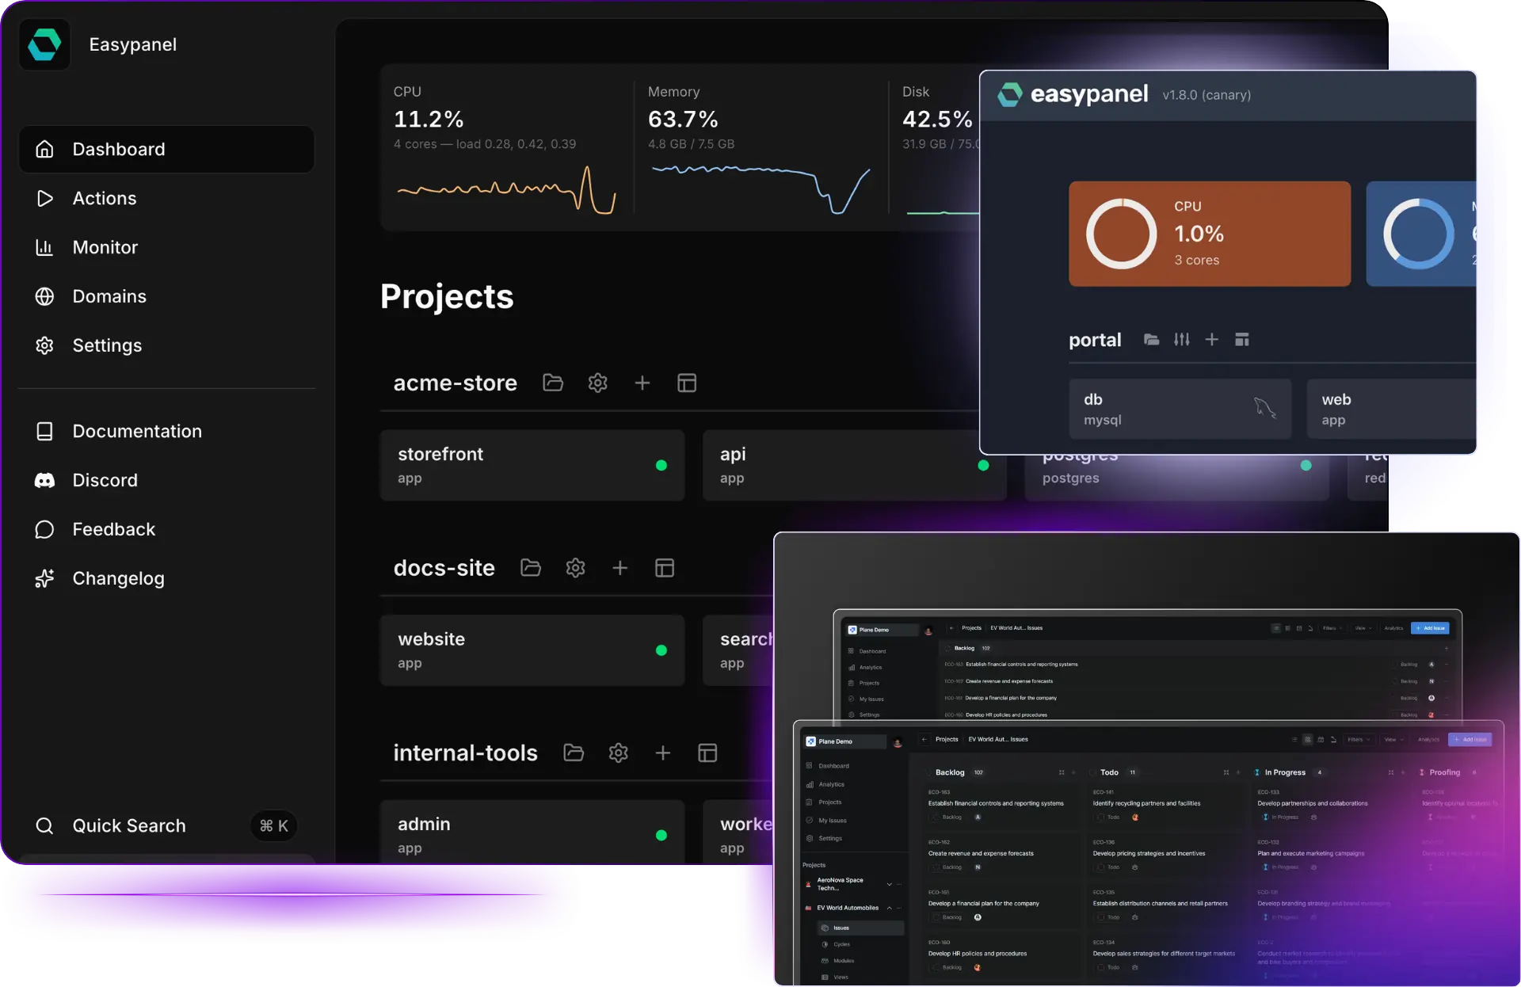Add a service with the acme-store plus icon
The image size is (1521, 987).
[642, 383]
